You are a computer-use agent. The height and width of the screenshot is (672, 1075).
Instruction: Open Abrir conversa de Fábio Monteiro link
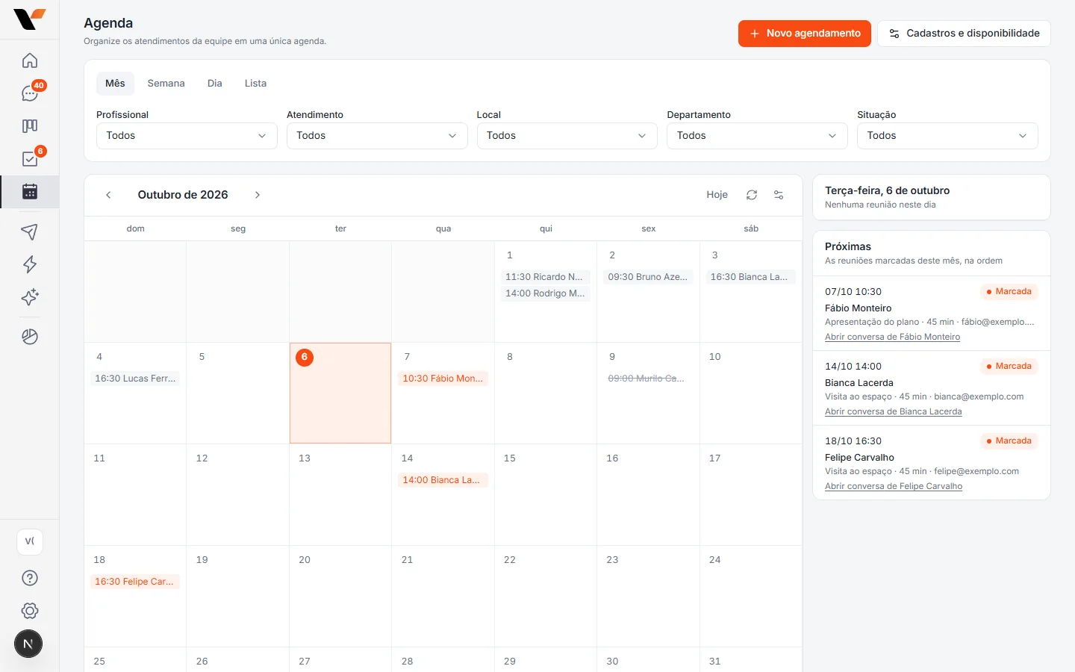pyautogui.click(x=892, y=337)
